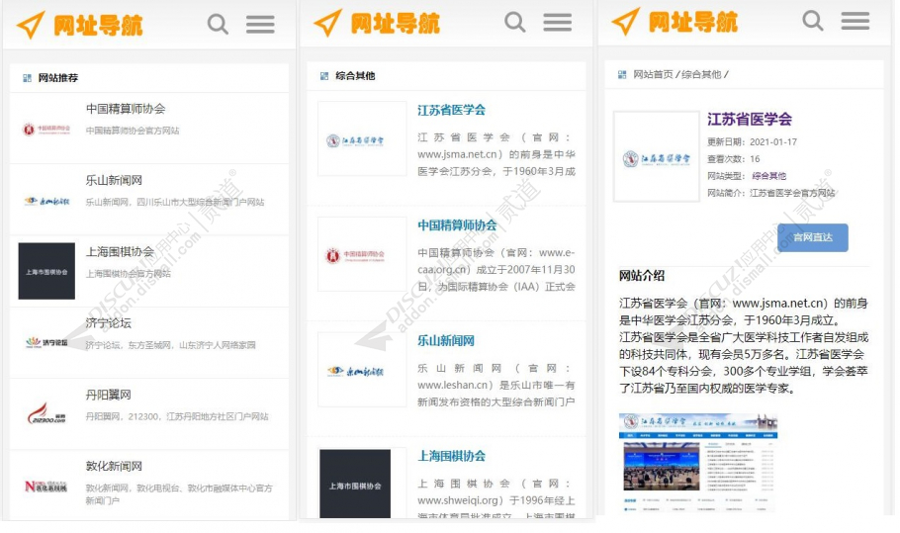This screenshot has width=900, height=533.
Task: Click 乐山新闻网 logo in the 网站推荐 list
Action: click(x=46, y=201)
